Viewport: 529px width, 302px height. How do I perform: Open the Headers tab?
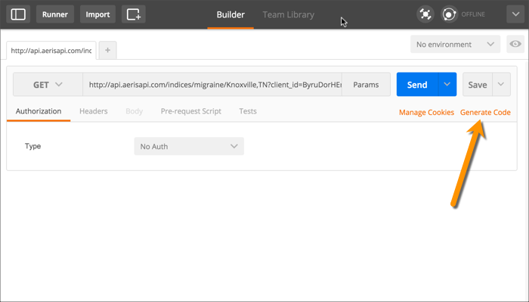tap(94, 111)
